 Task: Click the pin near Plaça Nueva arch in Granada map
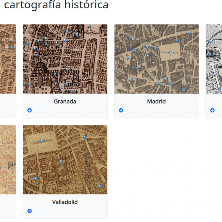click(x=90, y=26)
